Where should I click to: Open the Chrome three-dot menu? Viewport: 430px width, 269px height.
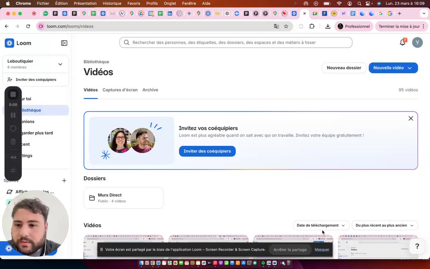[x=423, y=27]
